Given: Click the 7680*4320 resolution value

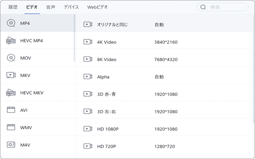Looking at the screenshot, I should (x=166, y=60).
